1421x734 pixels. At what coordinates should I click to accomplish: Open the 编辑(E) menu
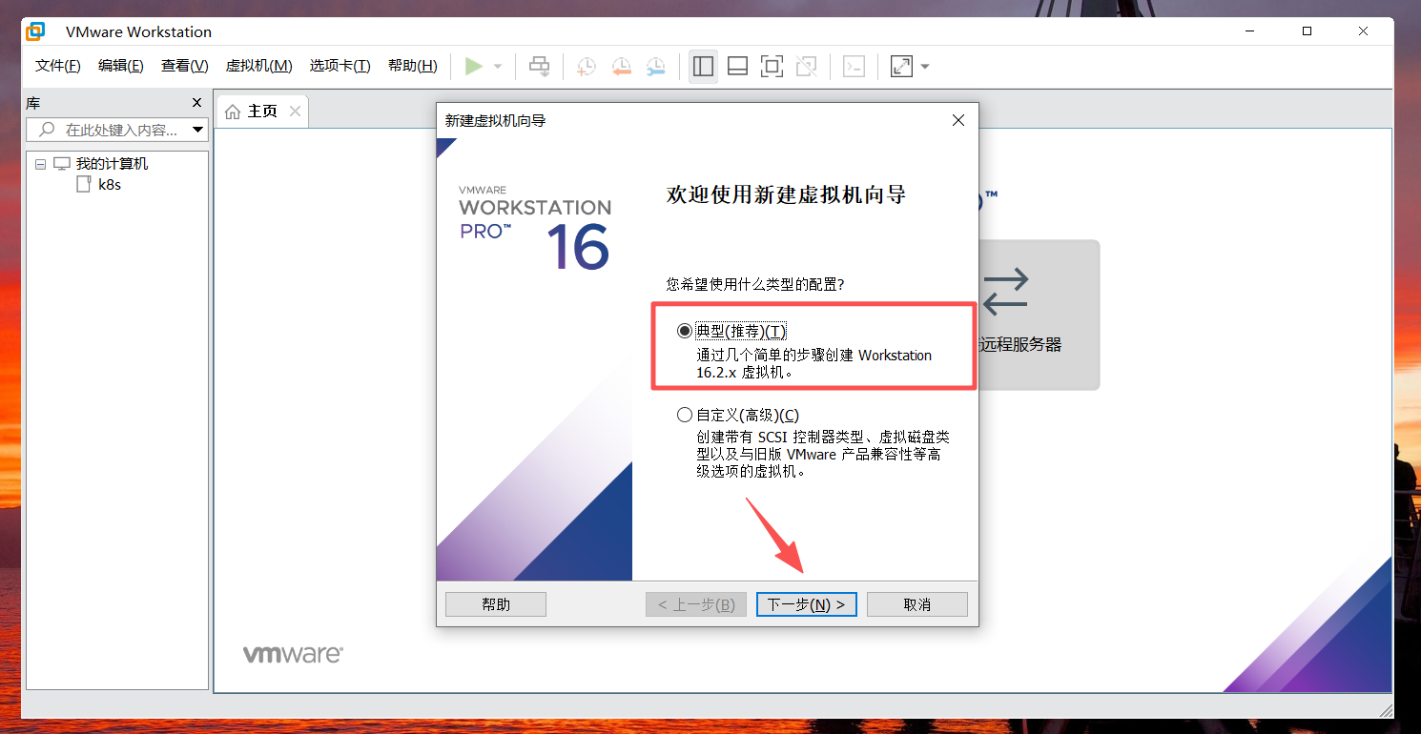(121, 66)
